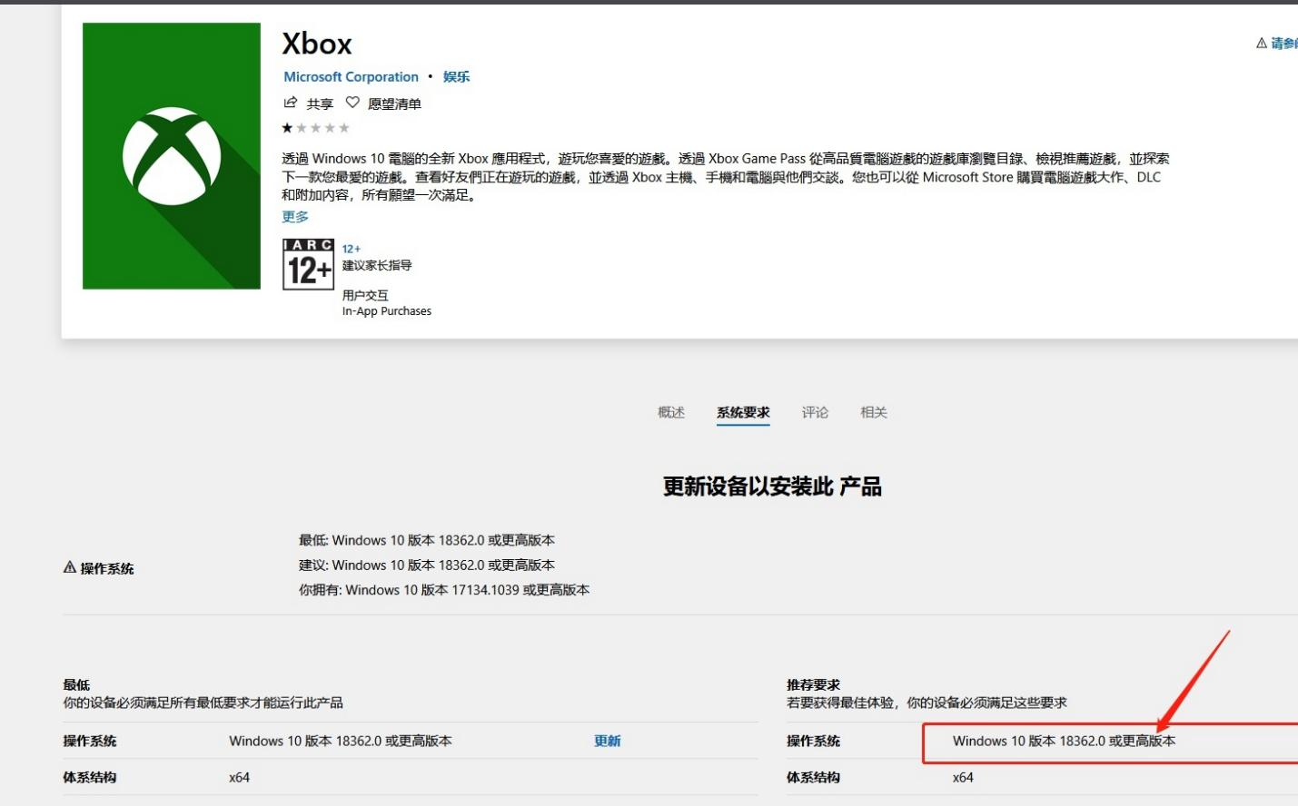The height and width of the screenshot is (806, 1298).
Task: Go to the 相关 tab
Action: [874, 412]
